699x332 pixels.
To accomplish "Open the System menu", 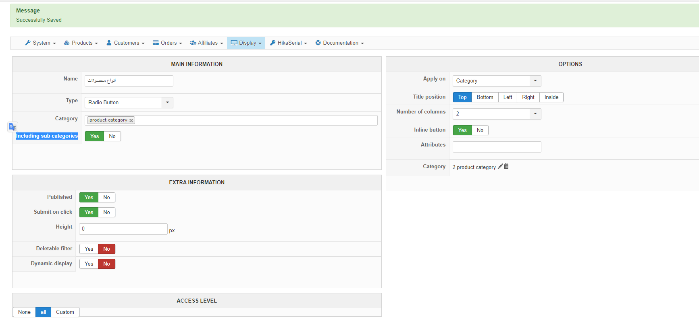I will pos(40,43).
